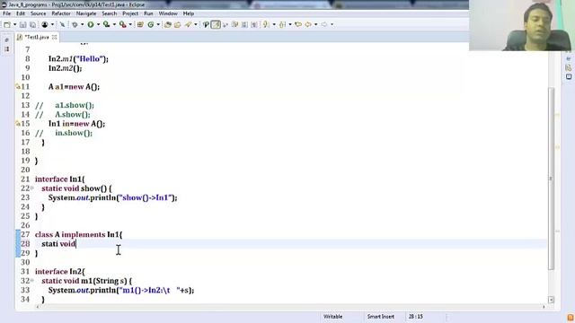Click the Back navigation arrow icon
Viewport: 575px width, 323px height.
coord(308,24)
